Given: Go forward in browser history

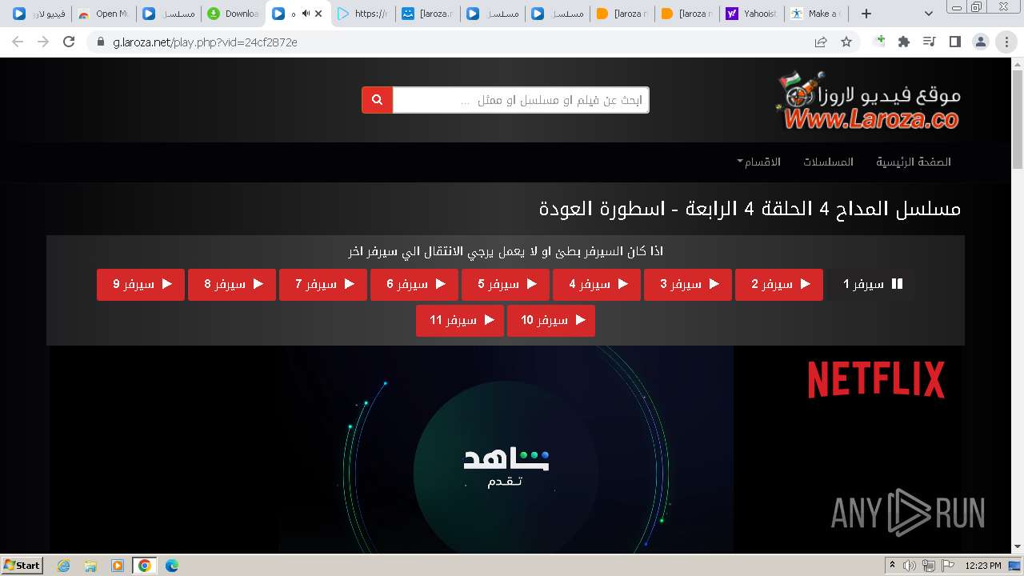Looking at the screenshot, I should coord(43,42).
